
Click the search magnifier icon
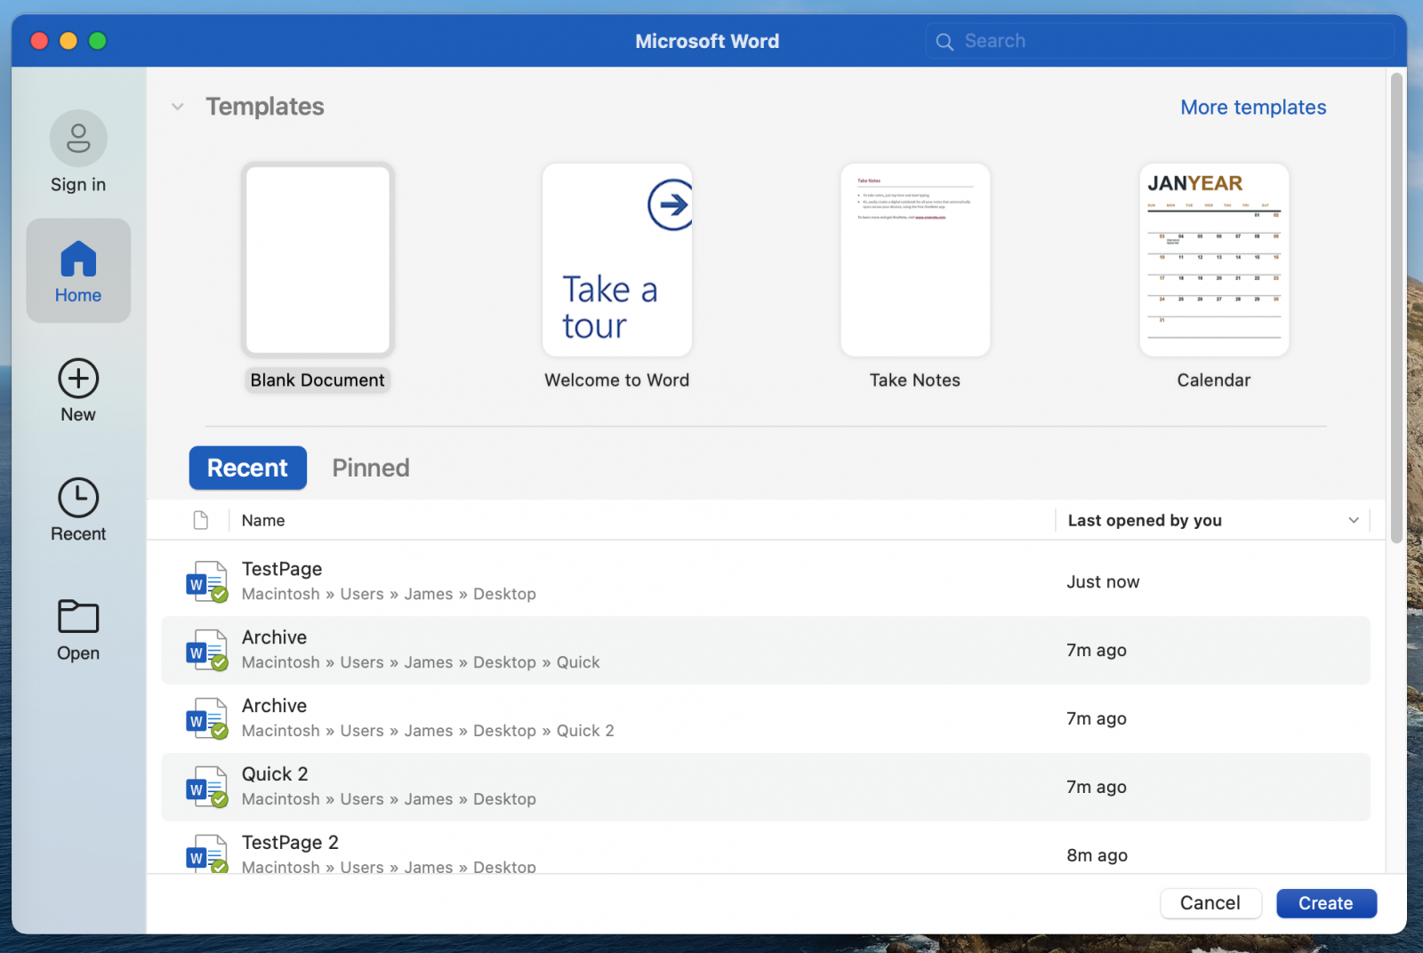pos(945,42)
